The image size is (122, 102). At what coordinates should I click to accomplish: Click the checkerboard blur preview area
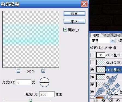(x=31, y=39)
